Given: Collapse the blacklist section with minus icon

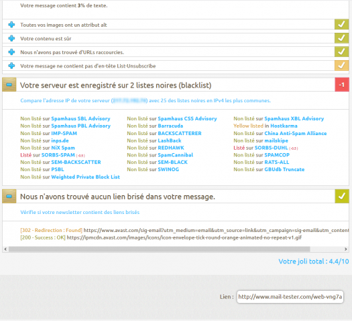Looking at the screenshot, I should click(9, 85).
